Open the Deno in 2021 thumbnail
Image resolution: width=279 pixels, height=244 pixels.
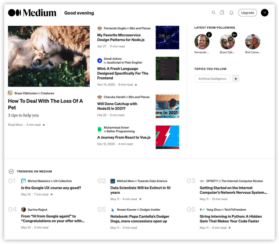coord(167,106)
